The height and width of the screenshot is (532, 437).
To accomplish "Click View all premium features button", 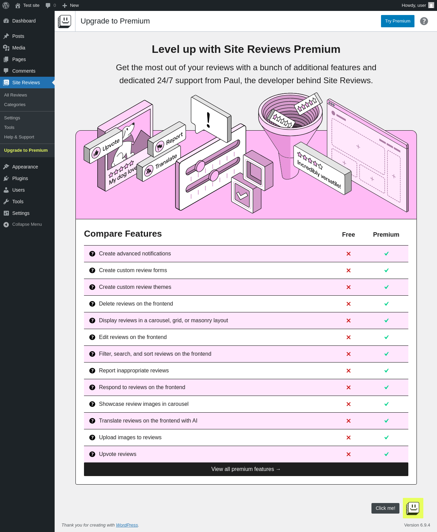I will point(246,469).
